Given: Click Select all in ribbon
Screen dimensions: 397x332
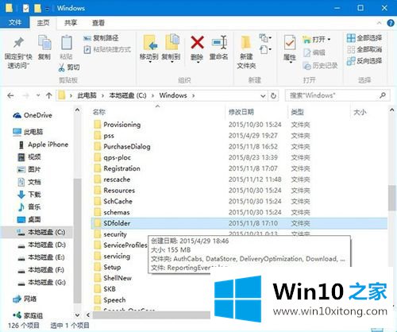Looking at the screenshot, I should [364, 38].
